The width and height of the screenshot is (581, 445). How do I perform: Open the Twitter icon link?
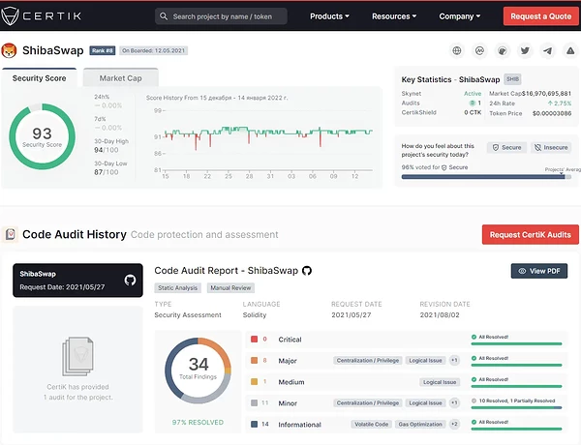[525, 50]
